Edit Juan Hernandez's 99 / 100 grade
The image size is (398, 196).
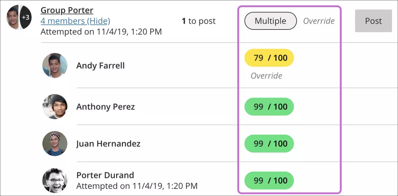269,144
